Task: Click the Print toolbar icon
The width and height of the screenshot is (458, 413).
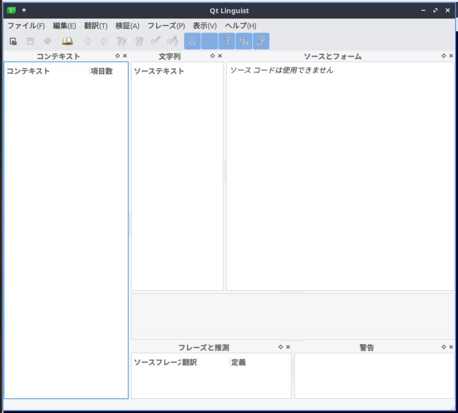Action: pyautogui.click(x=47, y=41)
